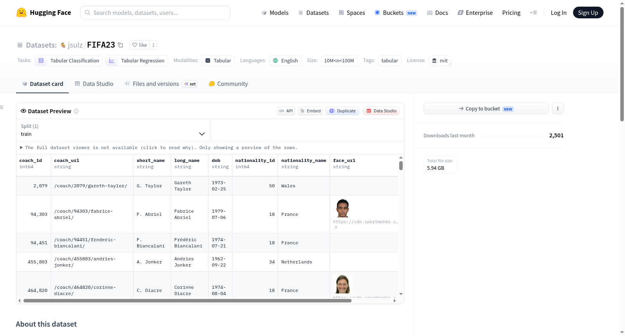Click the table scroll up arrow
The width and height of the screenshot is (625, 336).
(x=401, y=157)
